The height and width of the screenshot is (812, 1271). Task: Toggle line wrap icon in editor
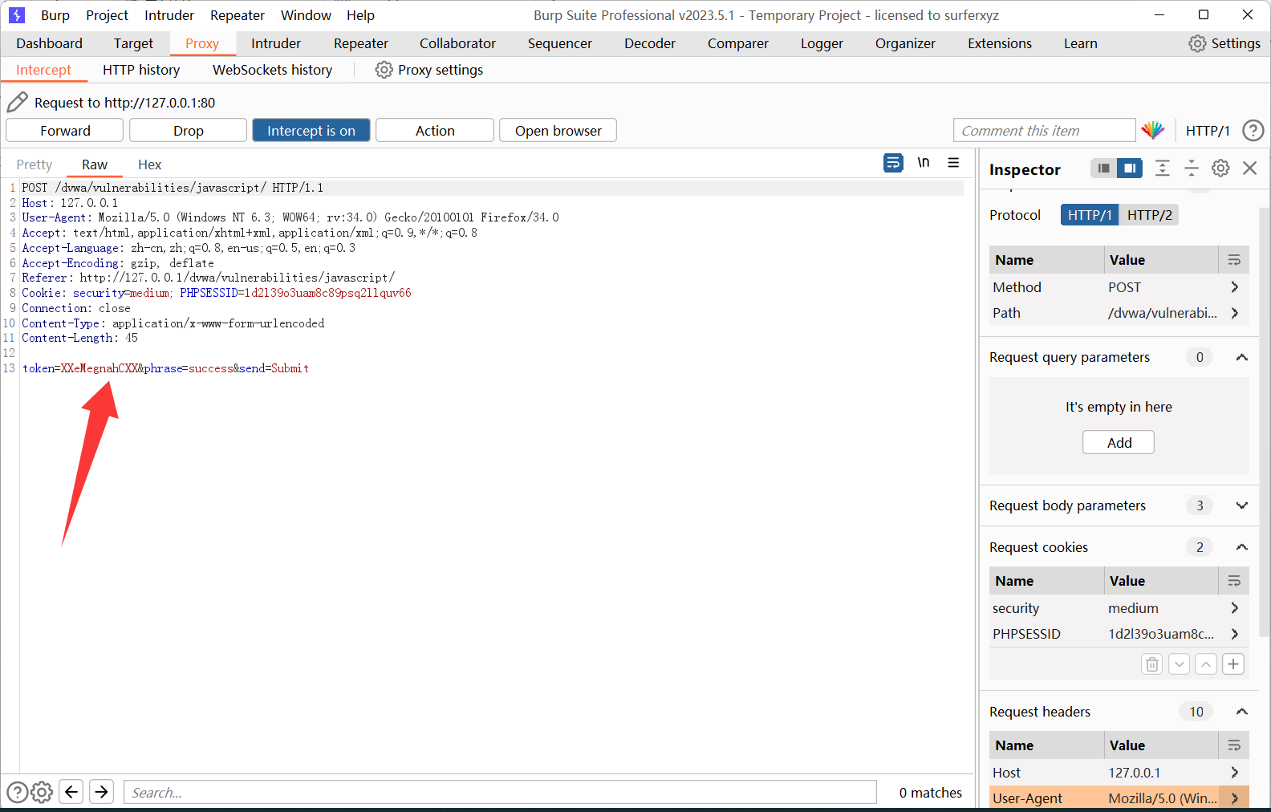(x=893, y=163)
